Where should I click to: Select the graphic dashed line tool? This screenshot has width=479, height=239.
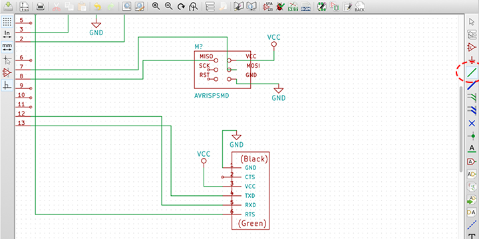point(472,226)
